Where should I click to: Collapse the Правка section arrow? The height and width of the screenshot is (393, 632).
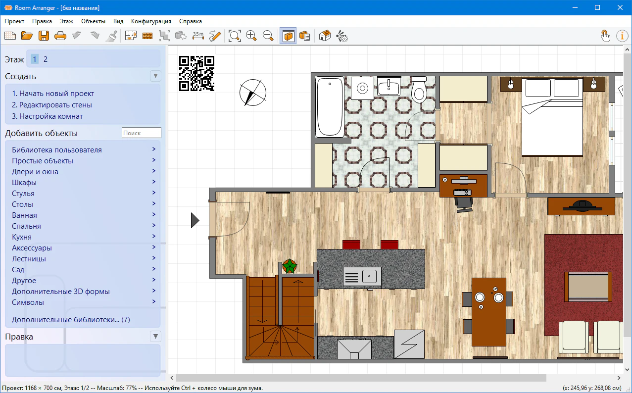point(155,337)
